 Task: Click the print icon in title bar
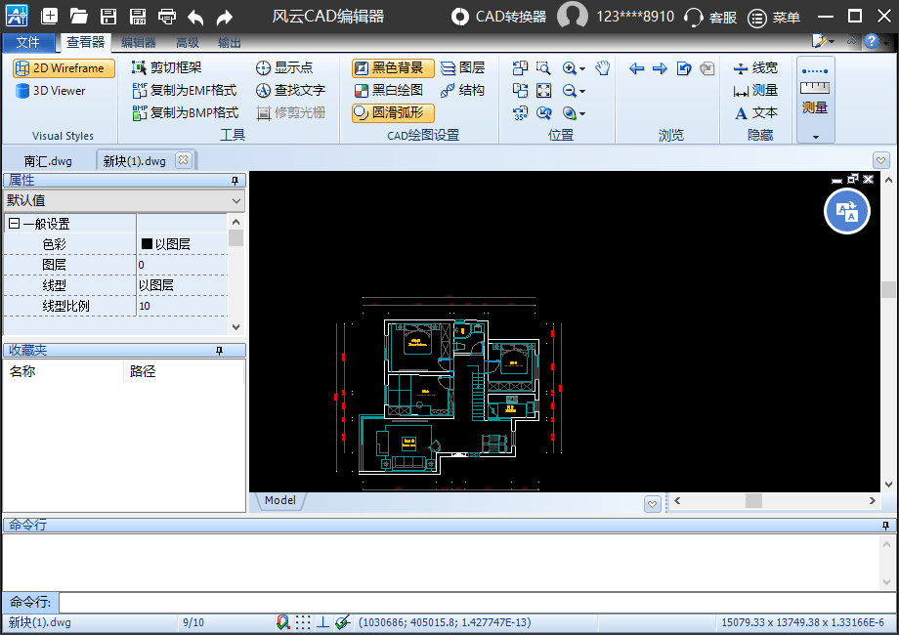pyautogui.click(x=167, y=17)
